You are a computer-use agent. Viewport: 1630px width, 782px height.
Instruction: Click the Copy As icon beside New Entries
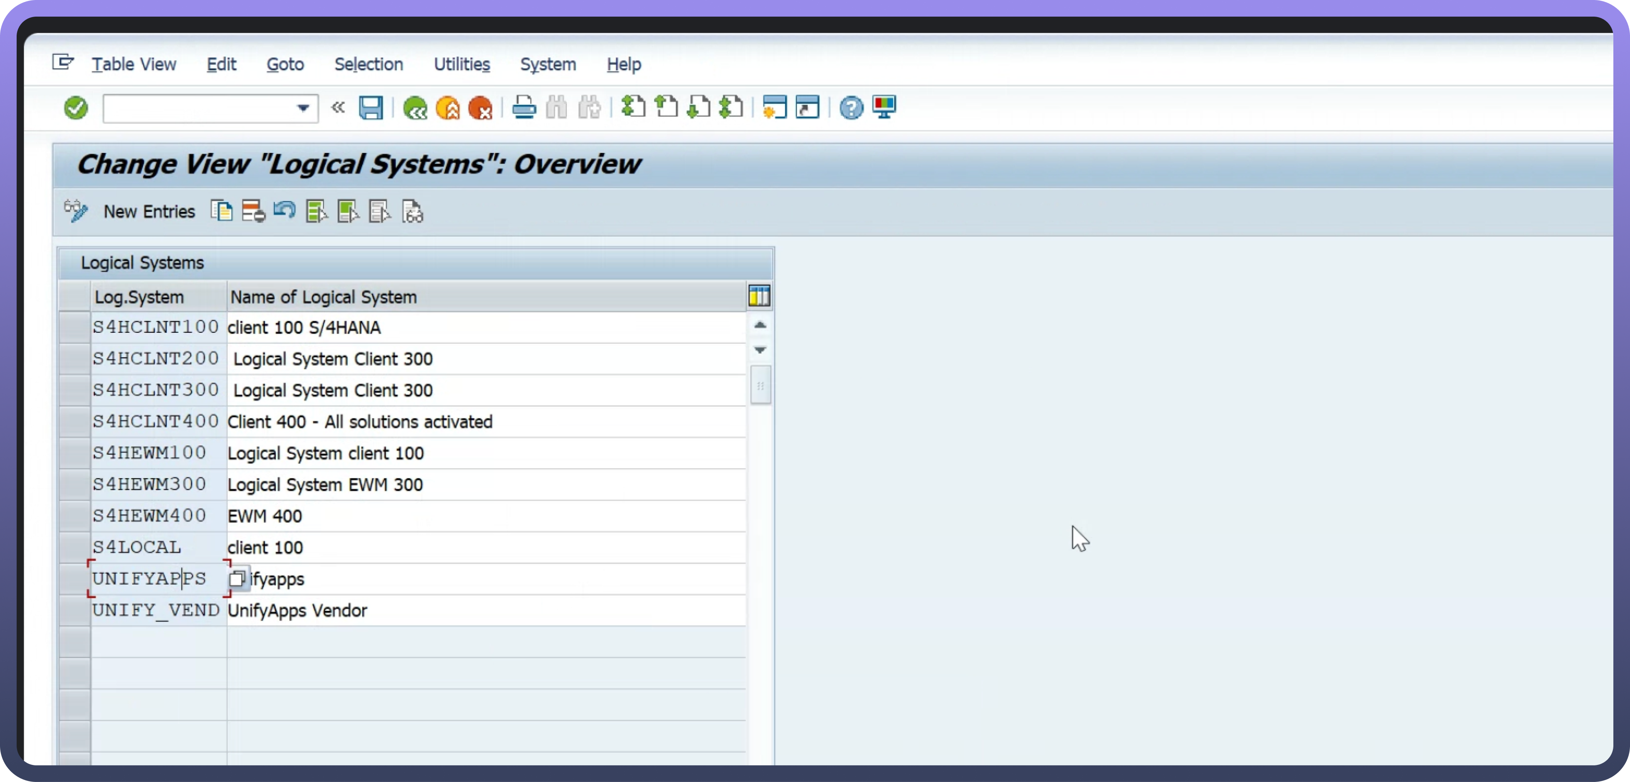(222, 211)
